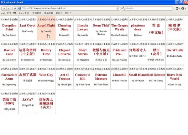Screen dimensions: 188x135
Task: Click the magnifier icon in the search box
Action: click(124, 8)
